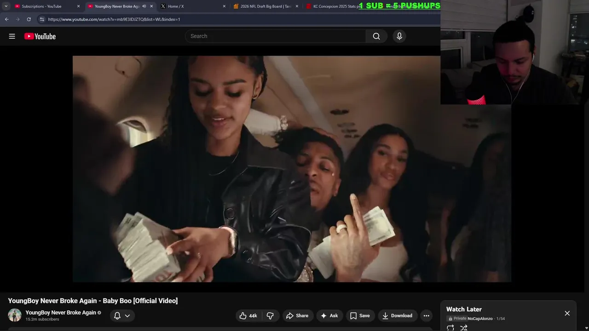The width and height of the screenshot is (589, 331).
Task: Close the Subscriptions - YouTube tab
Action: 78,6
